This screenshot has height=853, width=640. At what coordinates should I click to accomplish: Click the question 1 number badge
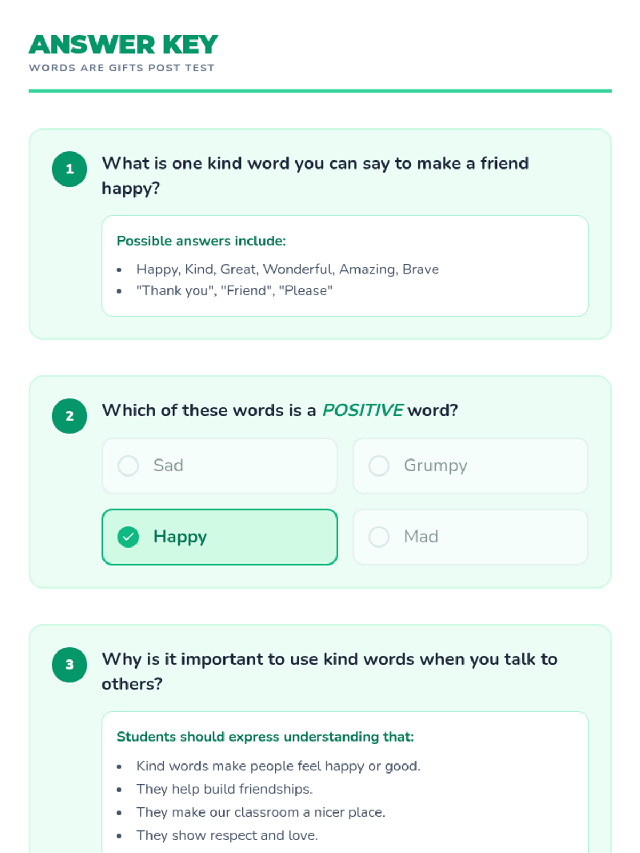[x=69, y=169]
